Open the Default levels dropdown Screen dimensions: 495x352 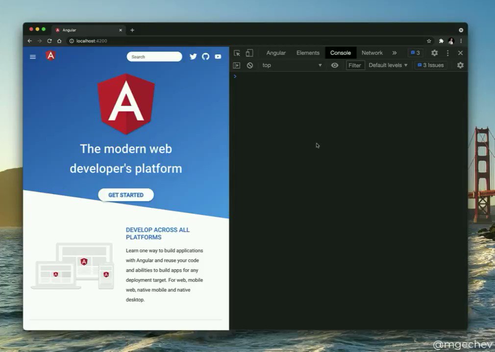pos(388,65)
